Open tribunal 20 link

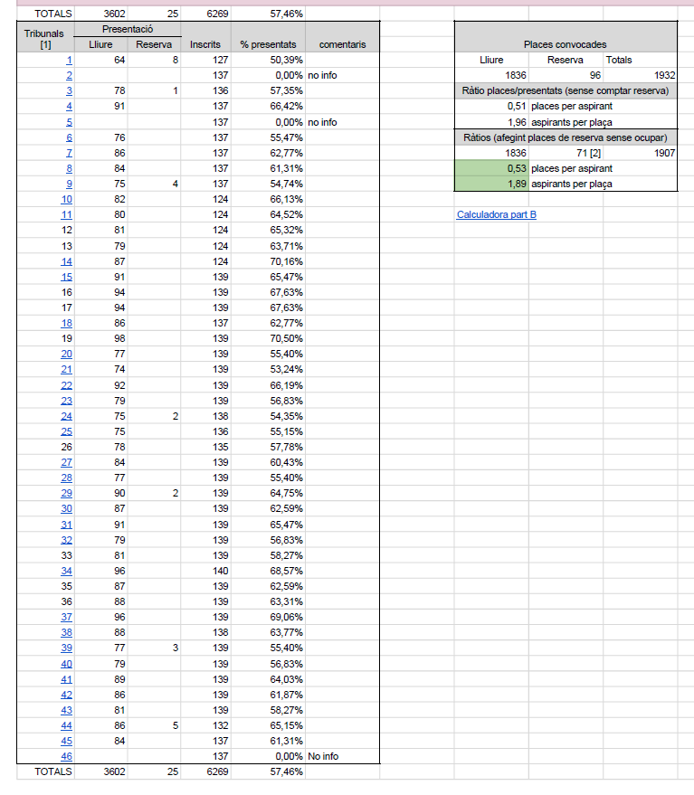[x=66, y=354]
